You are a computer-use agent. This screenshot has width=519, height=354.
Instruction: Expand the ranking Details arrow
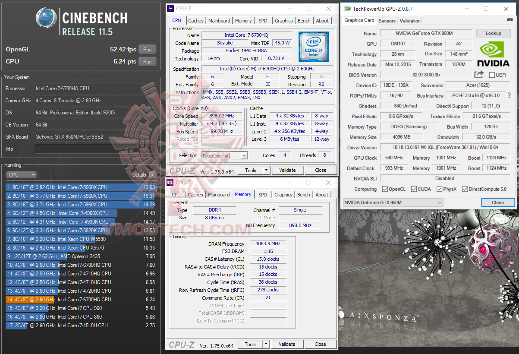[152, 175]
